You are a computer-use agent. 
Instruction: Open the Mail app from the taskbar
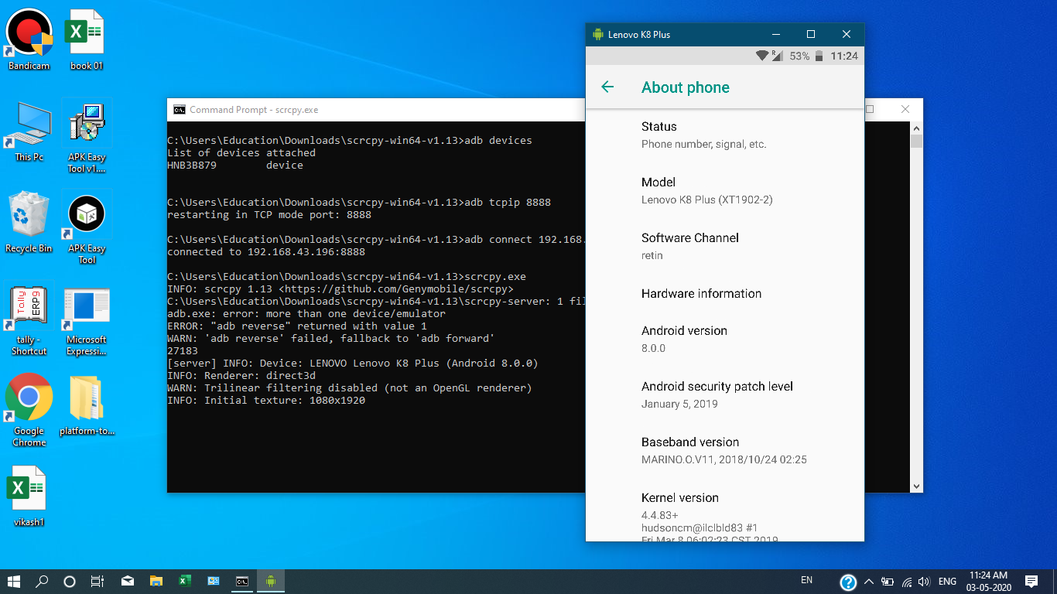point(127,580)
